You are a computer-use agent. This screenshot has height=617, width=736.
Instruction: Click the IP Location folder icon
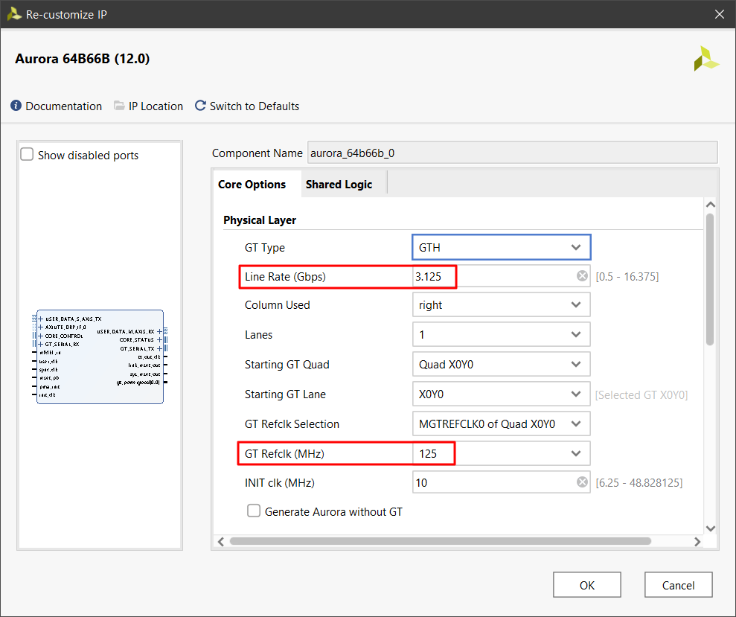(119, 106)
